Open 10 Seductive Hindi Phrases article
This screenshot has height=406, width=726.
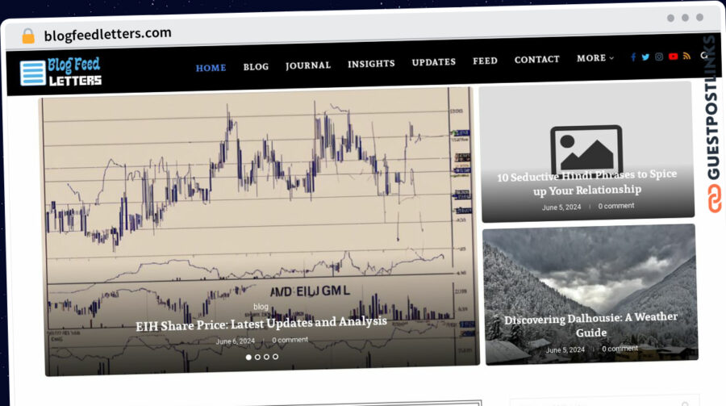[x=586, y=182]
